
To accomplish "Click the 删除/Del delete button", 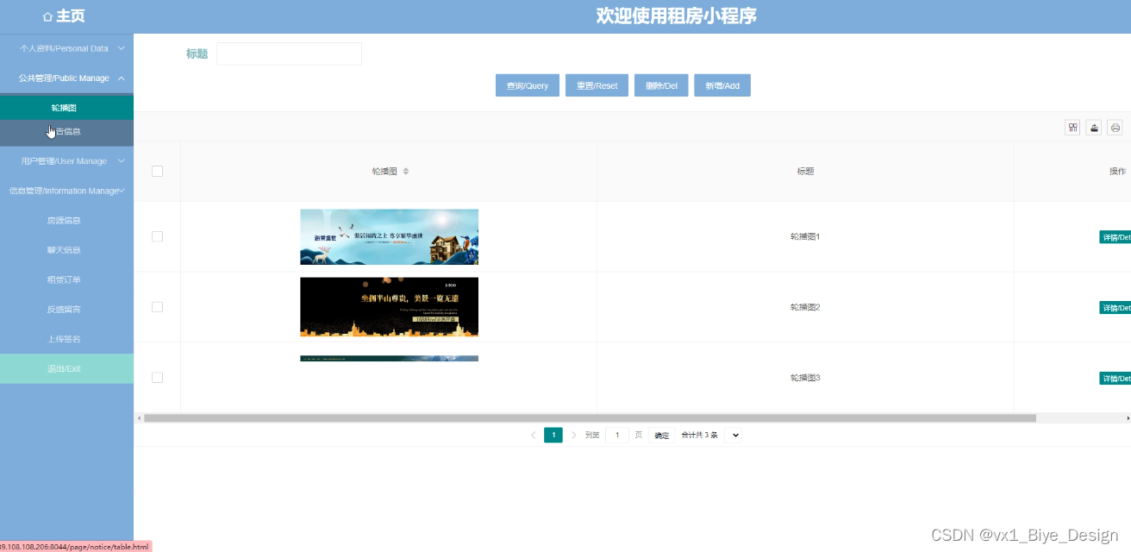I will click(661, 85).
